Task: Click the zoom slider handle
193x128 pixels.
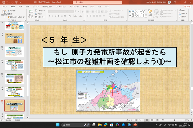Action: coord(175,120)
